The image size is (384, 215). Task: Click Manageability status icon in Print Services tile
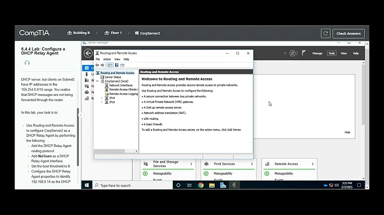click(206, 173)
